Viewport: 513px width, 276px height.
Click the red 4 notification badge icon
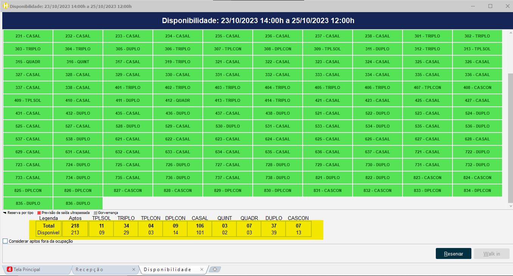click(9, 270)
